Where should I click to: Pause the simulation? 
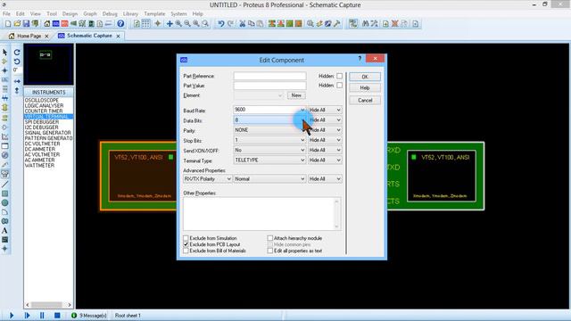(42, 315)
